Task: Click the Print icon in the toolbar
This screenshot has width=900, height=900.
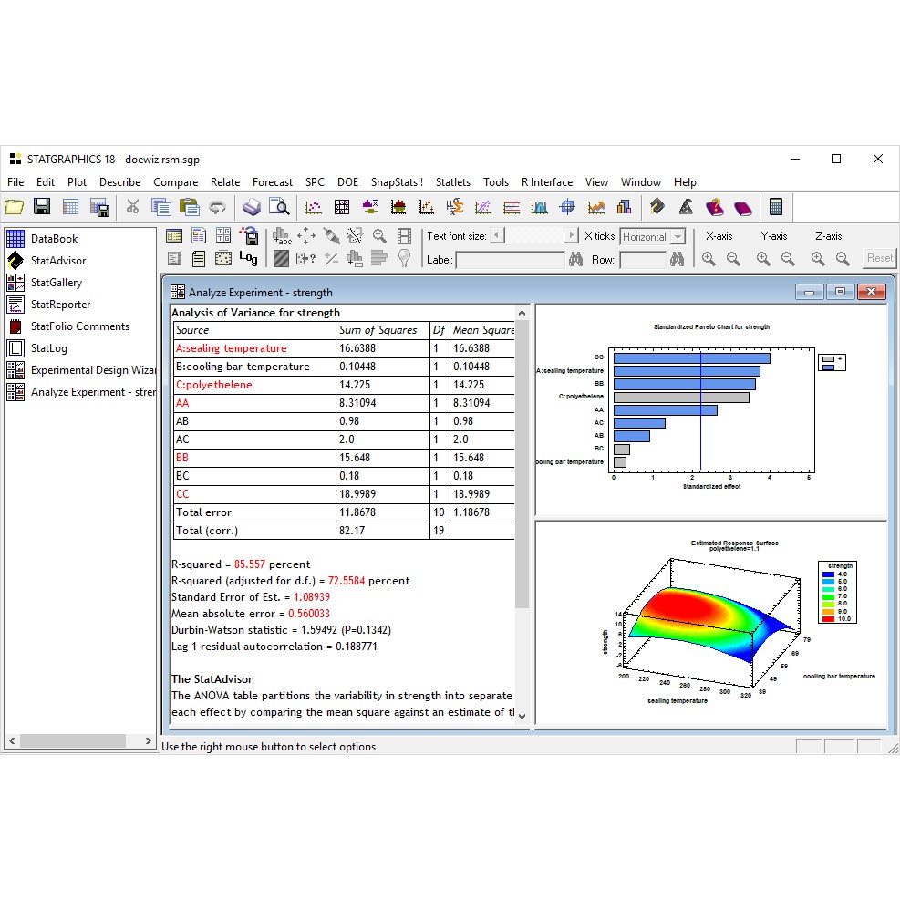Action: pos(250,207)
